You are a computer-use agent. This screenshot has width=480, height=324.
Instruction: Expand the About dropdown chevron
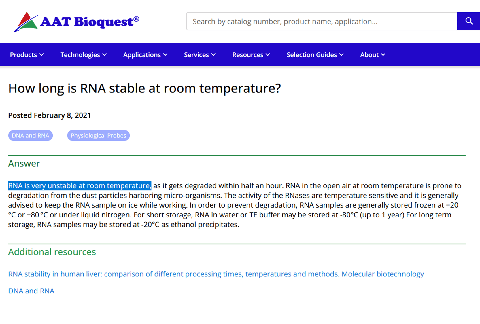[383, 55]
